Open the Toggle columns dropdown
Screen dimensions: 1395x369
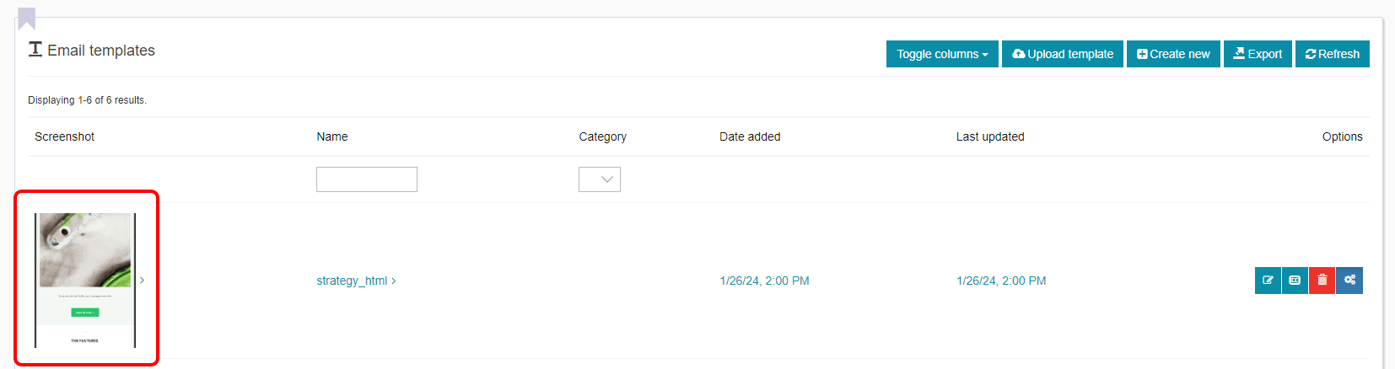coord(941,54)
